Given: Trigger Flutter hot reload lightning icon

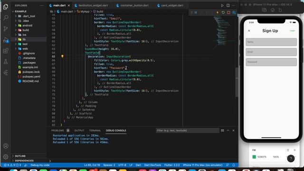Looking at the screenshot, I should click(x=218, y=12).
